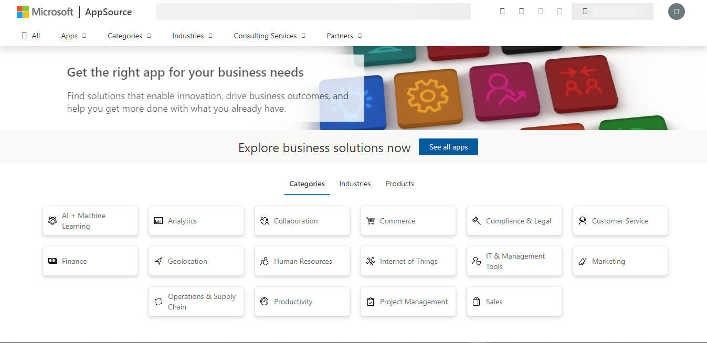The image size is (707, 343).
Task: Click inside the search input field
Action: [312, 12]
